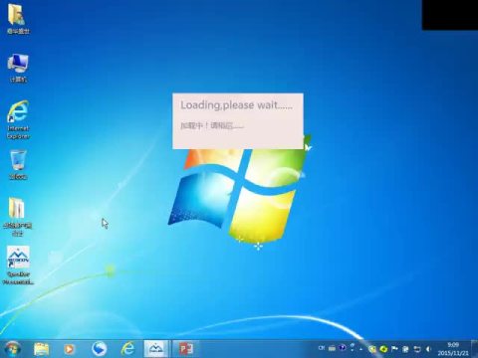Open the CH input language indicator
The width and height of the screenshot is (478, 358).
click(x=322, y=348)
